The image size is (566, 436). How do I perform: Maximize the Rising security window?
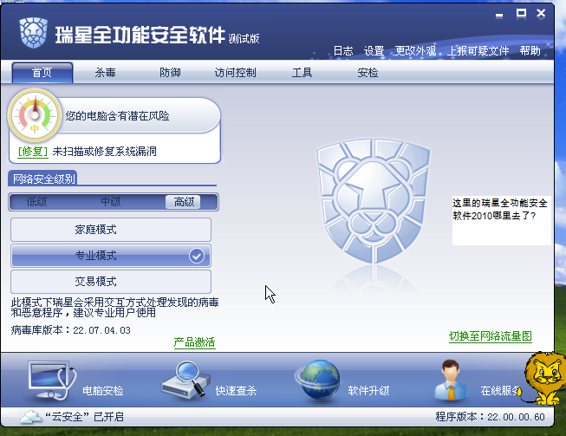point(521,14)
